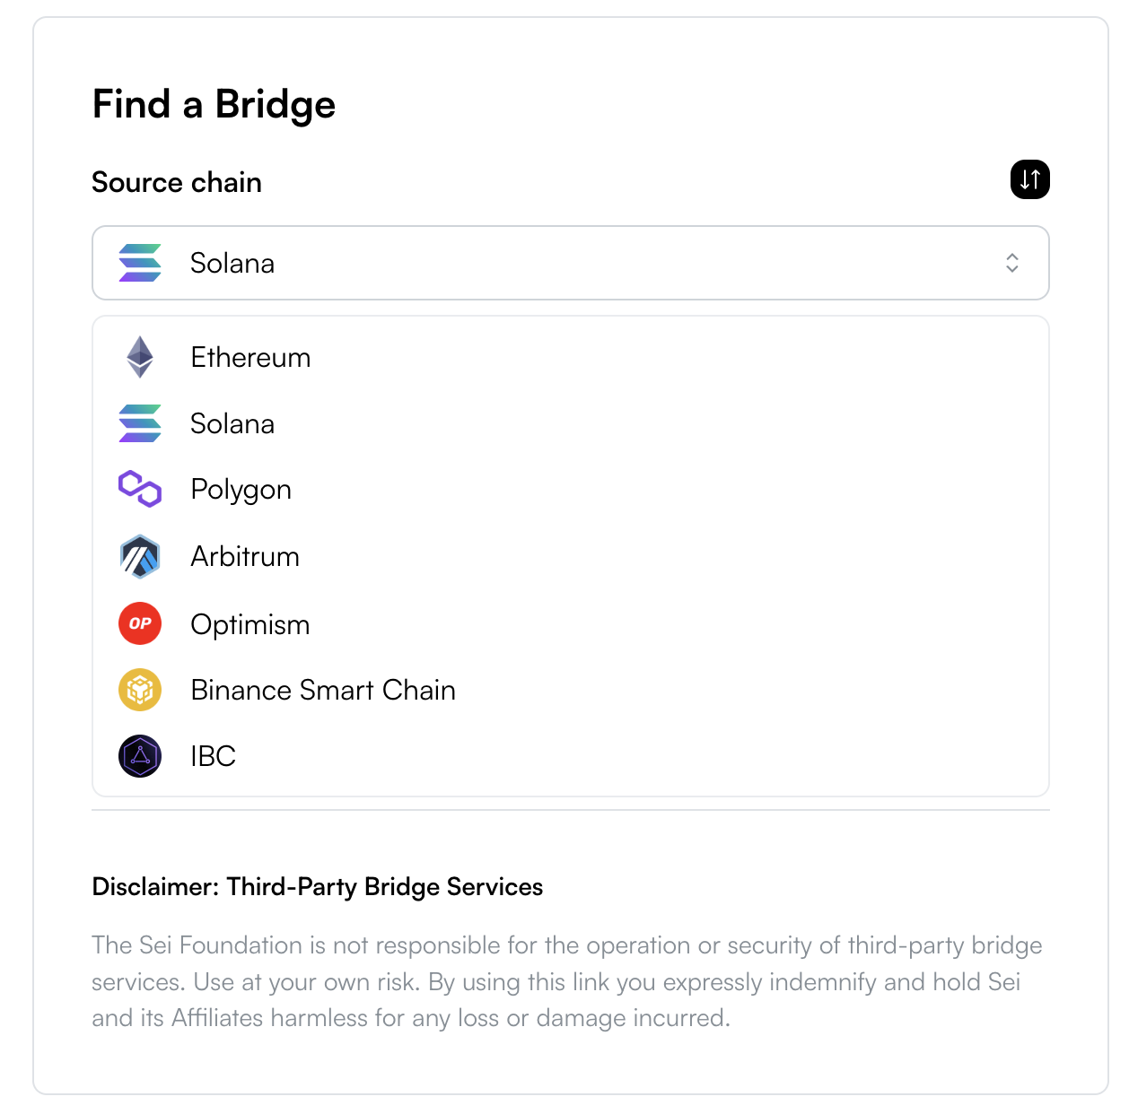Click the Source chain label
The height and width of the screenshot is (1114, 1129).
[x=176, y=182]
